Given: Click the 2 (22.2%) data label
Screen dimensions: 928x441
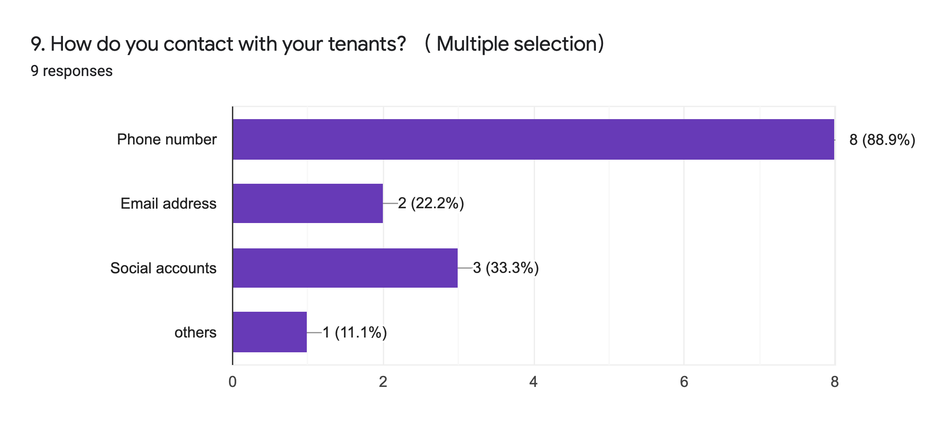Looking at the screenshot, I should (431, 204).
